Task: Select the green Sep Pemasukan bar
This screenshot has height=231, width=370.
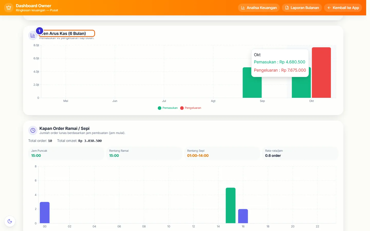Action: point(252,83)
